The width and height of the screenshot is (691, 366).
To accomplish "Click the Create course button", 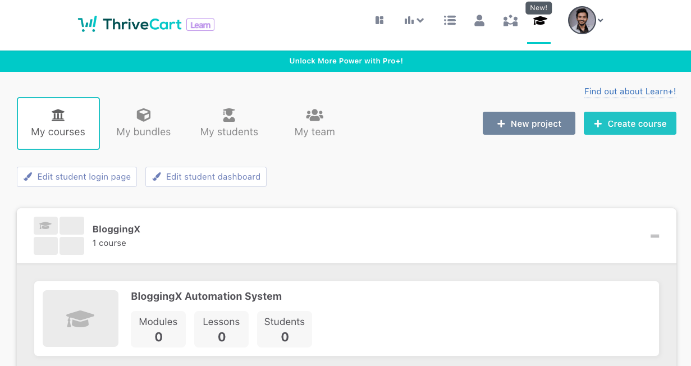I will click(630, 123).
